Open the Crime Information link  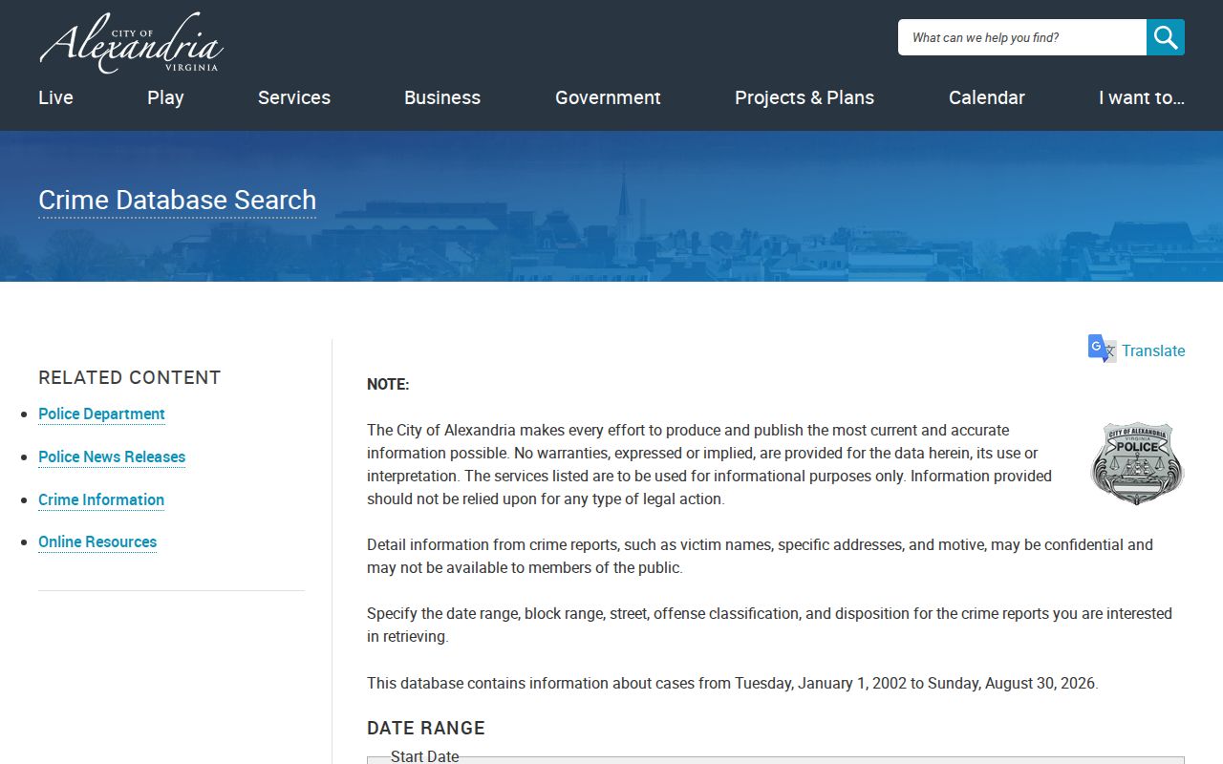click(101, 499)
